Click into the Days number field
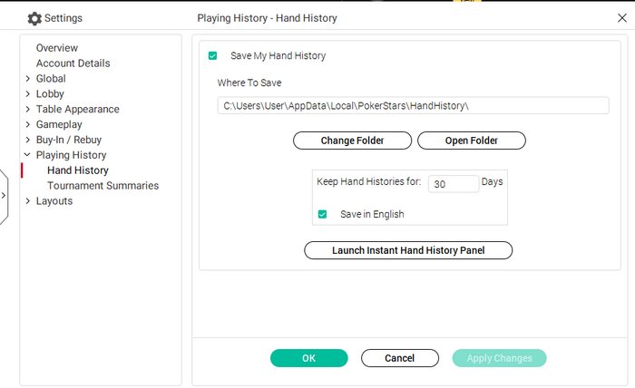The image size is (635, 388). pyautogui.click(x=453, y=183)
